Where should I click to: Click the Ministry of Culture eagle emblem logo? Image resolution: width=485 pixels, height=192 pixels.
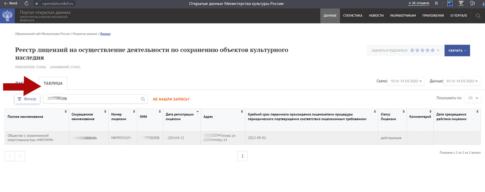(8, 16)
